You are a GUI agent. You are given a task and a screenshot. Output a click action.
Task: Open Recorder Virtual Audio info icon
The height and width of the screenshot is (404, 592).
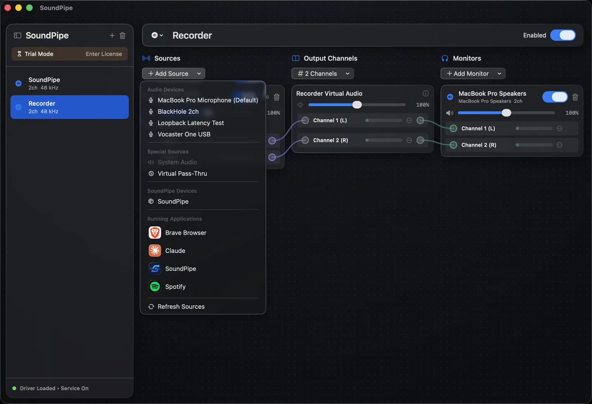(x=425, y=93)
